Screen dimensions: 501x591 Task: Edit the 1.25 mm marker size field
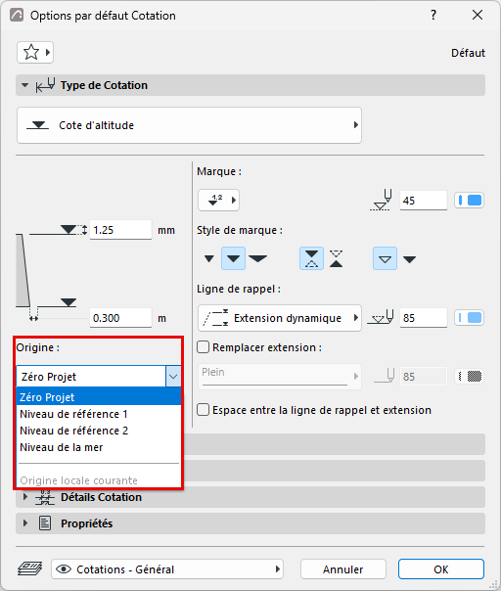point(120,230)
